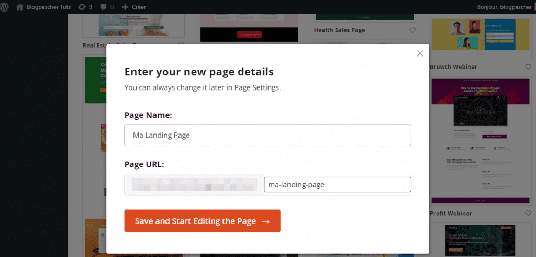Click the Real Estate Sales Page title

(x=94, y=45)
